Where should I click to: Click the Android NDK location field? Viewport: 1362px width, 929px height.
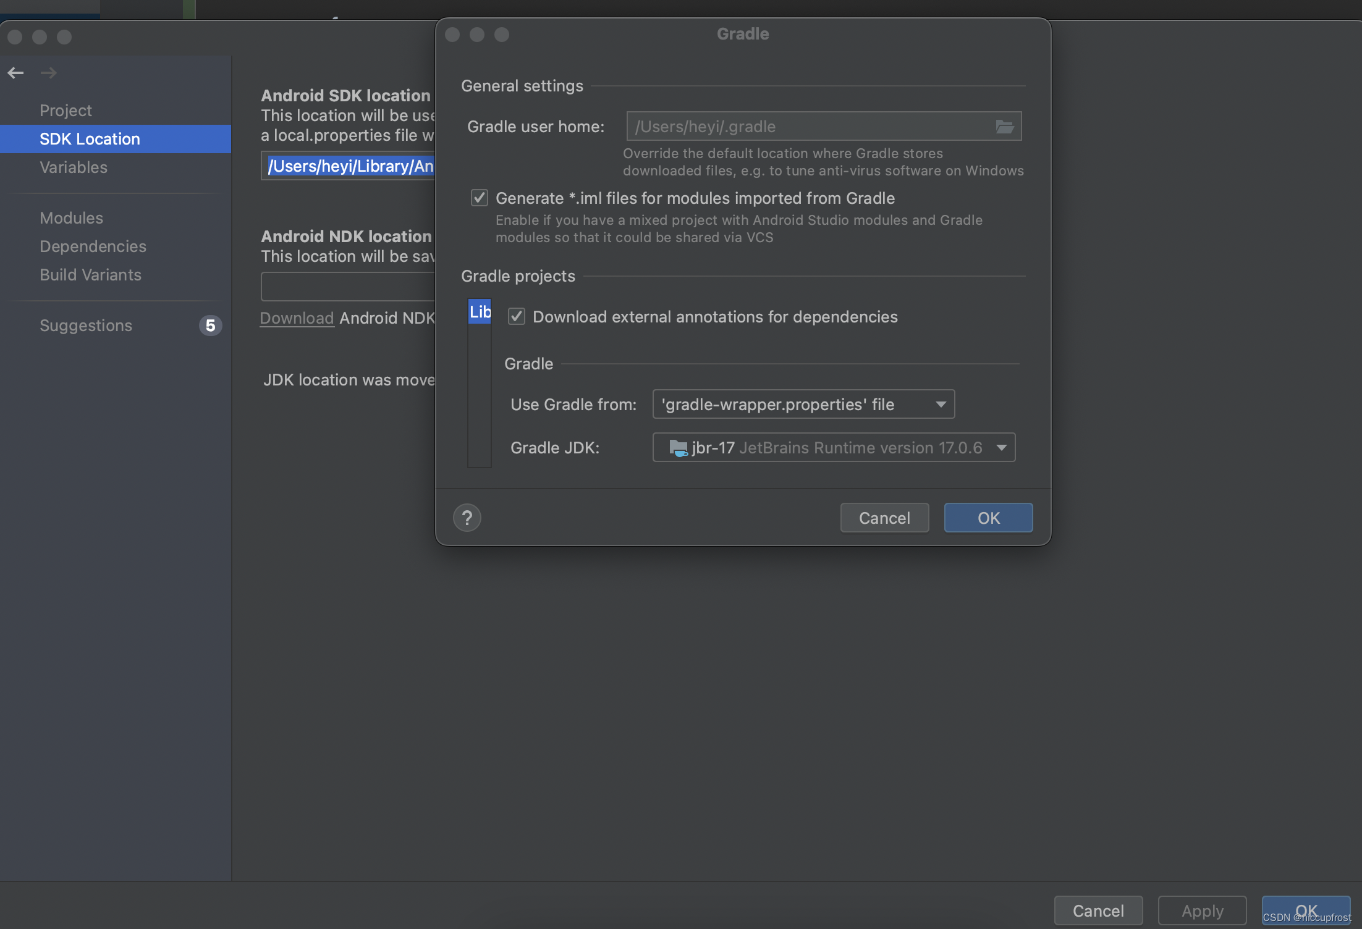click(x=348, y=287)
